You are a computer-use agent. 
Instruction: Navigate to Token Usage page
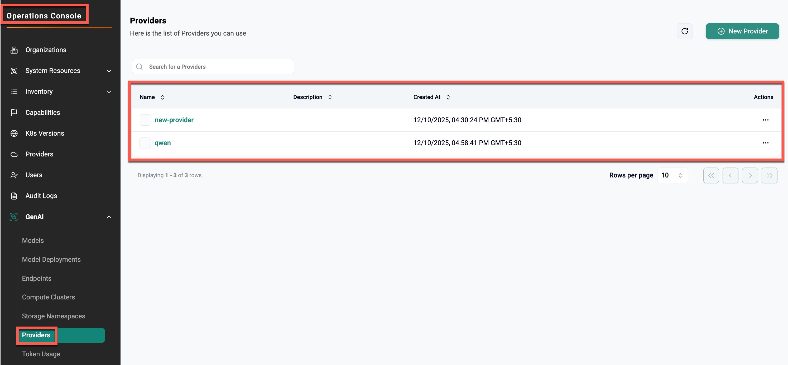41,354
